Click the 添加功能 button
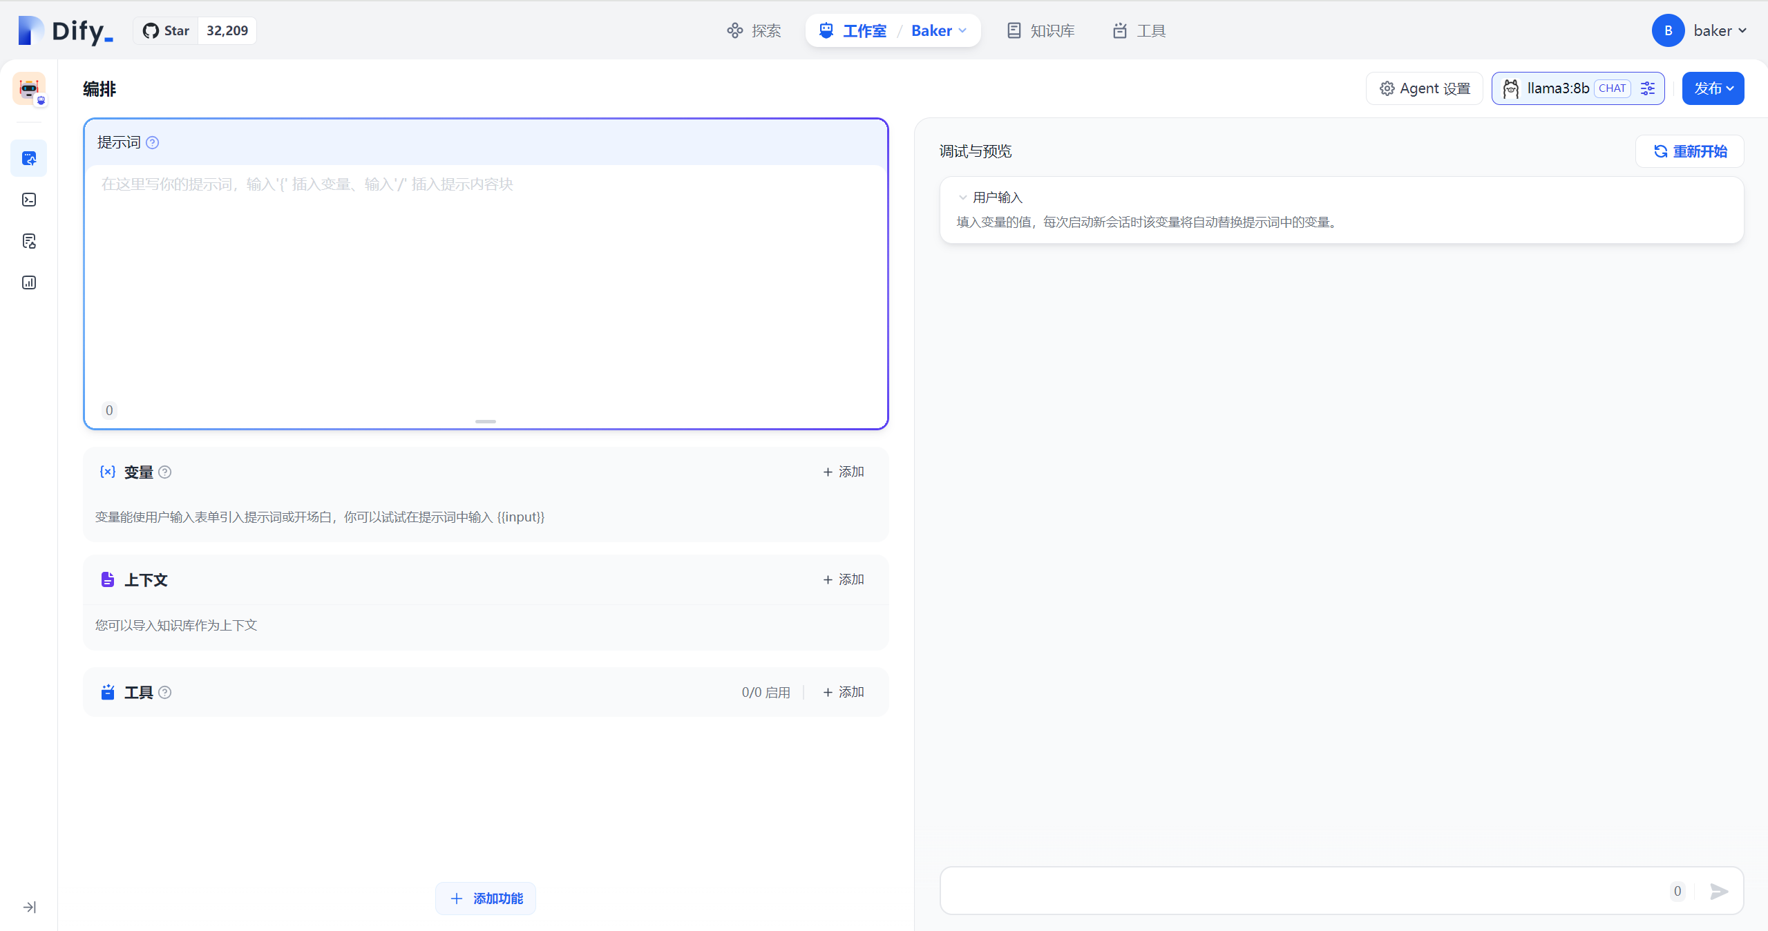The image size is (1768, 931). pos(486,898)
